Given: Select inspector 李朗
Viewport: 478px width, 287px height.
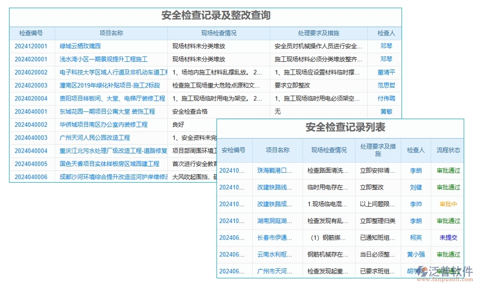Looking at the screenshot, I should [x=415, y=170].
